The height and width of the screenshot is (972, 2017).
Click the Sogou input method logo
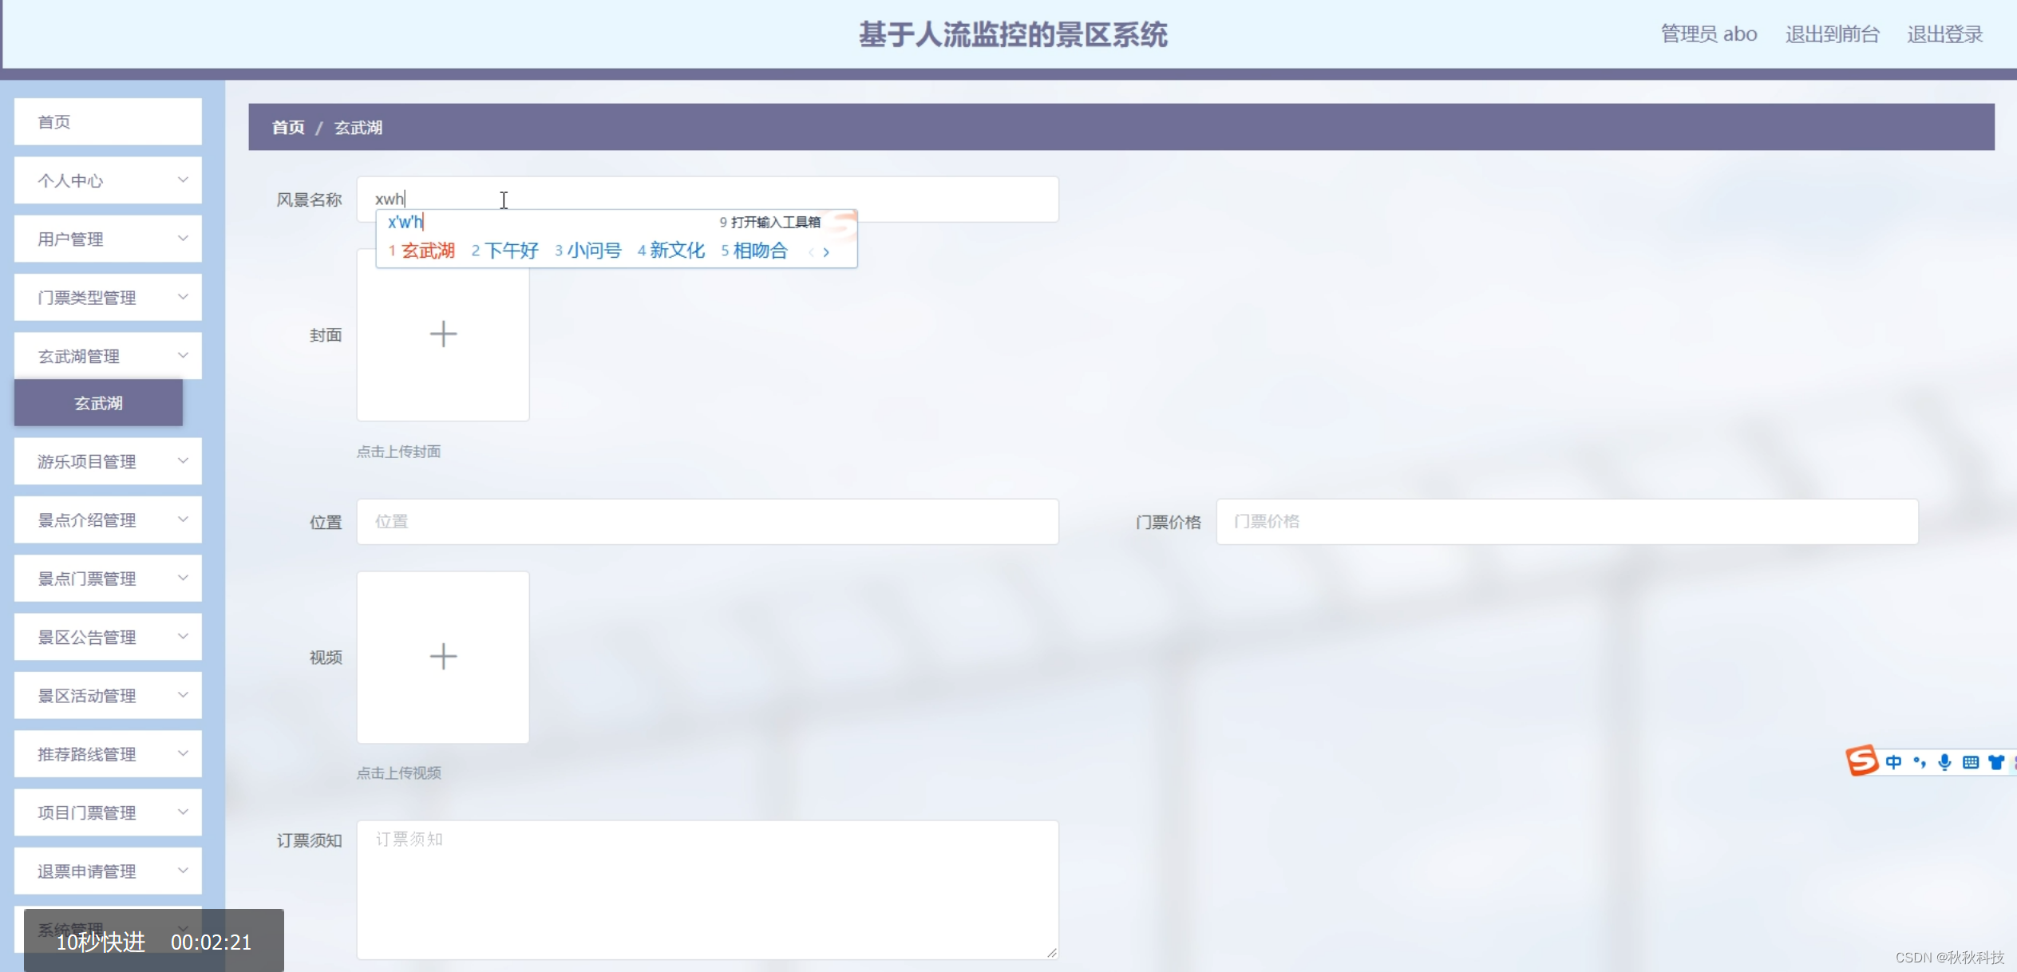click(1862, 761)
